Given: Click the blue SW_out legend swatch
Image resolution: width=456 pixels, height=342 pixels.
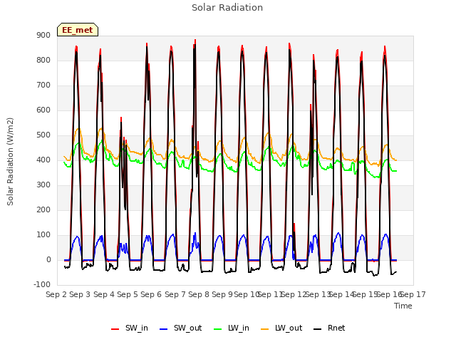Looking at the screenshot, I should 164,329.
